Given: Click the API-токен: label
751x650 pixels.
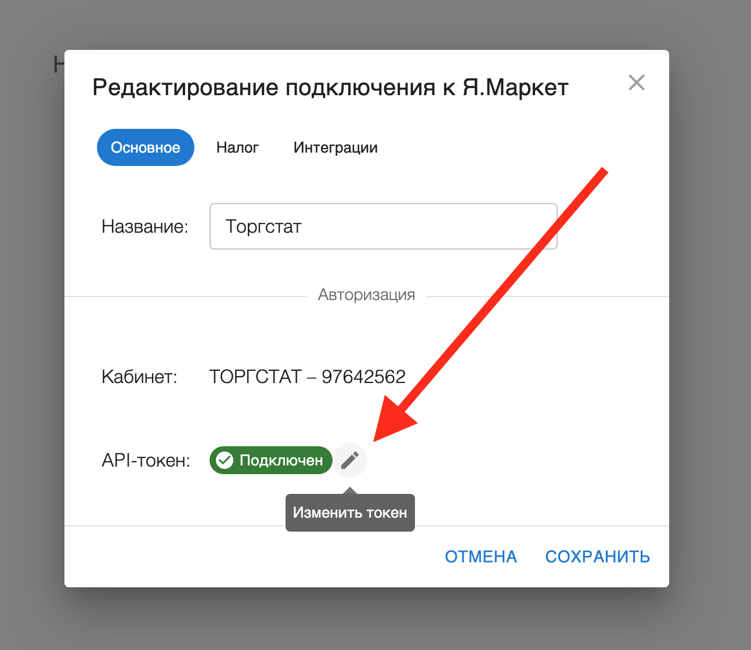Looking at the screenshot, I should tap(146, 460).
